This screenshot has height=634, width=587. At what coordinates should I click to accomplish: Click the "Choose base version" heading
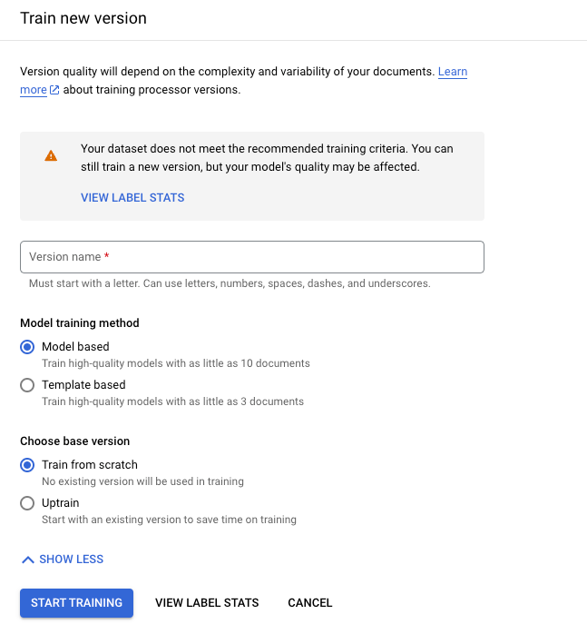click(75, 441)
